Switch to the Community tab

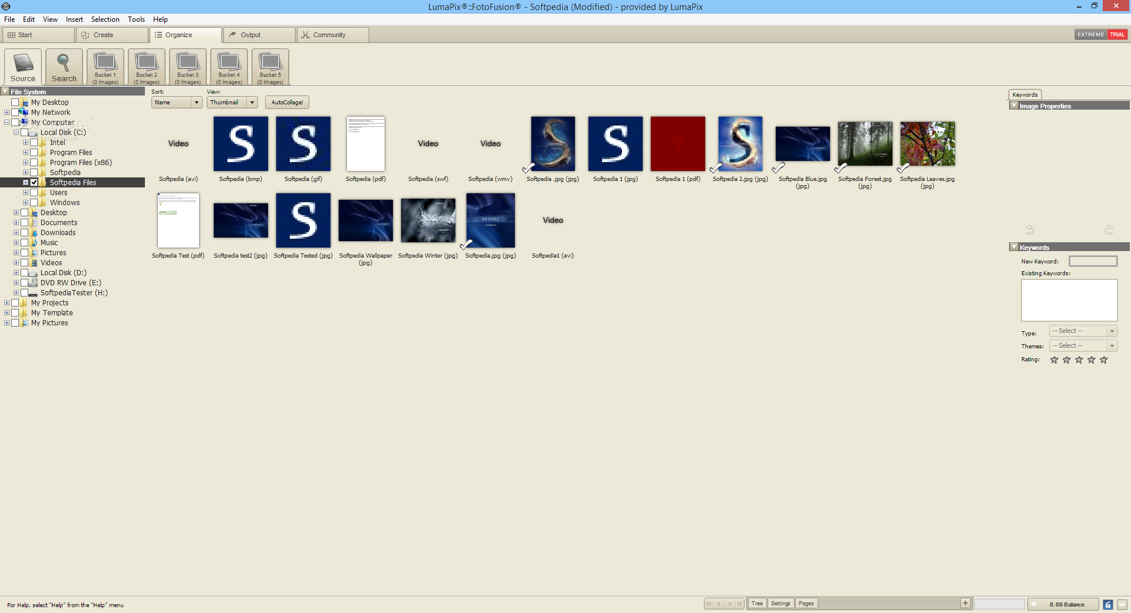(x=333, y=35)
